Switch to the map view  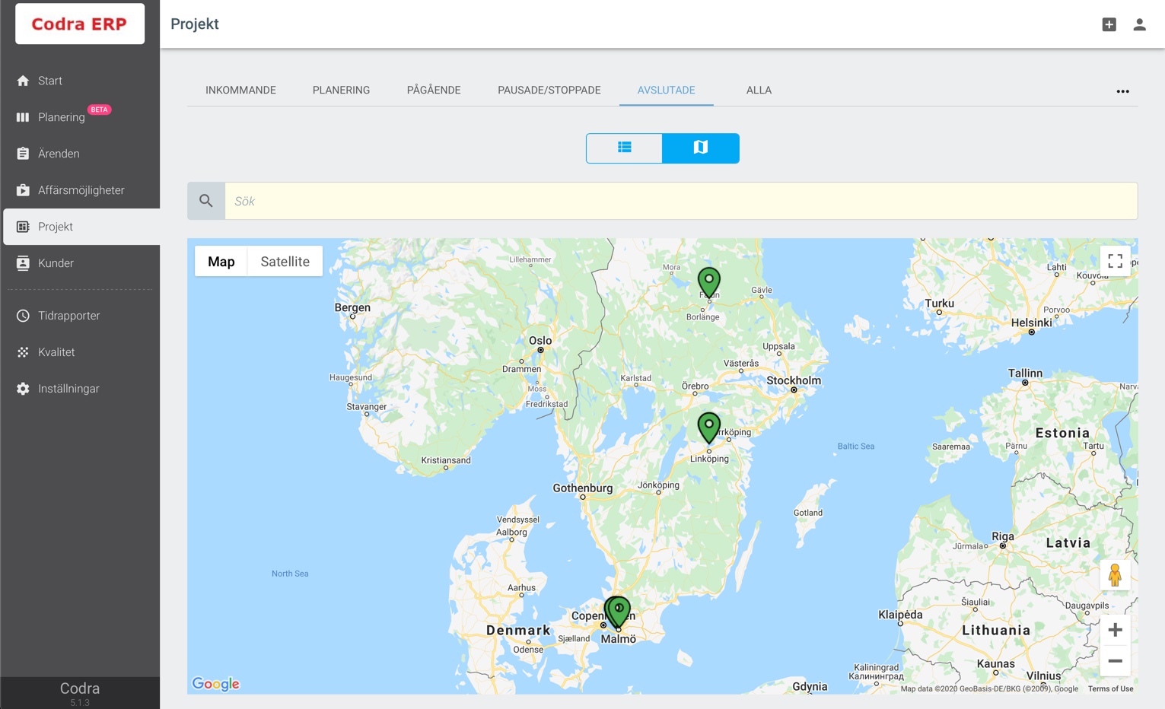(x=701, y=148)
